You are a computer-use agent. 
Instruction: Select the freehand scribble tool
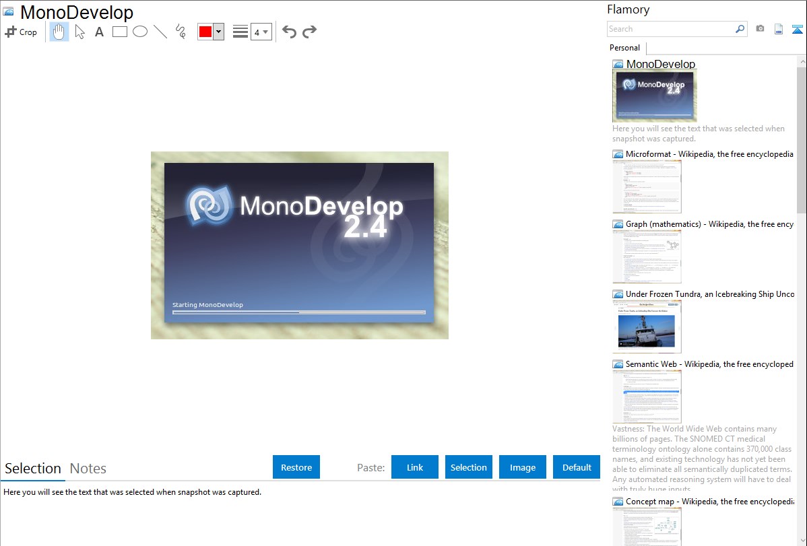(x=181, y=32)
